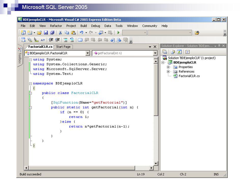Expand the Properties node in Solution Explorer
Image resolution: width=244 pixels, height=183 pixels.
tap(168, 67)
